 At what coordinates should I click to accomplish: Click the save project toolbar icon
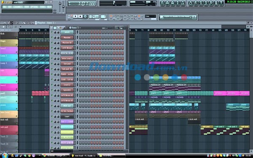click(x=196, y=3)
